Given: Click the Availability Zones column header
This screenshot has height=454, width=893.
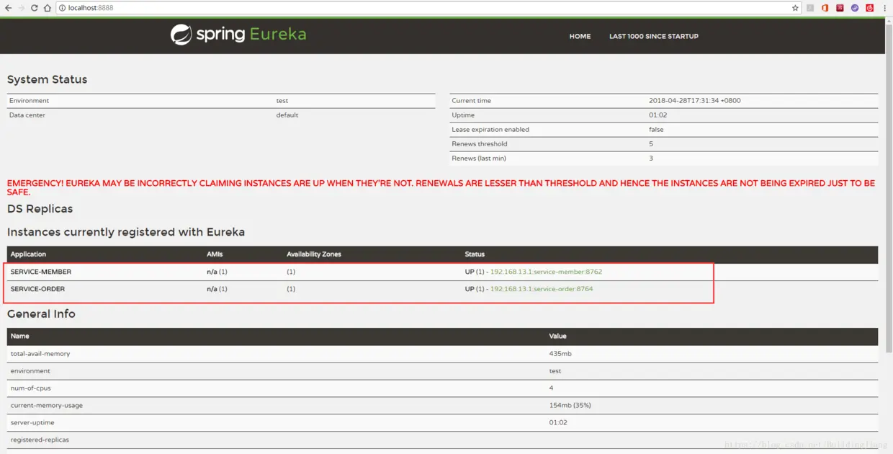Looking at the screenshot, I should click(x=314, y=254).
